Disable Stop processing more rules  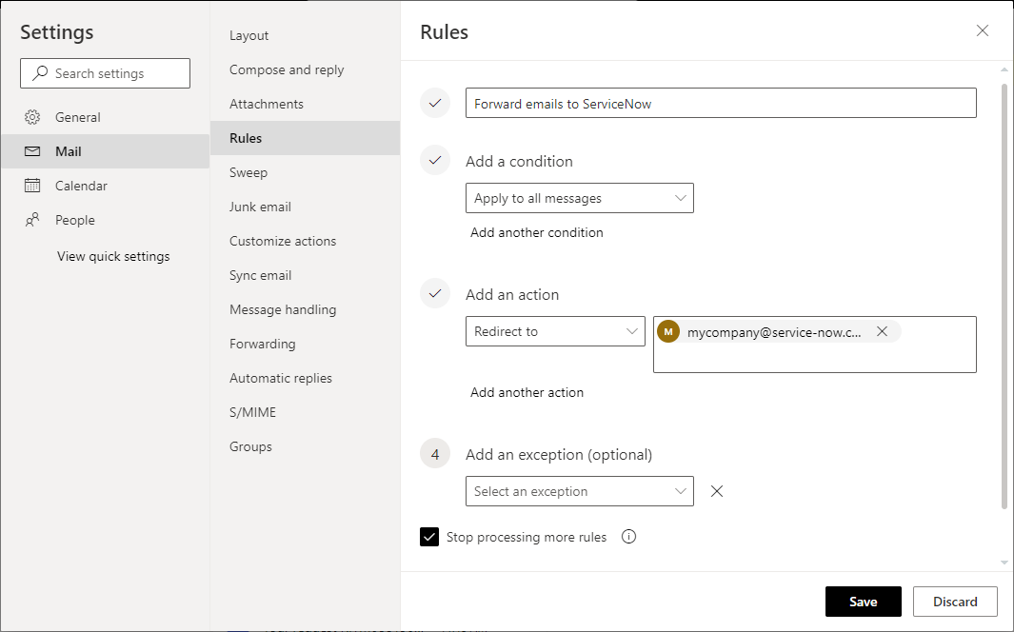429,537
